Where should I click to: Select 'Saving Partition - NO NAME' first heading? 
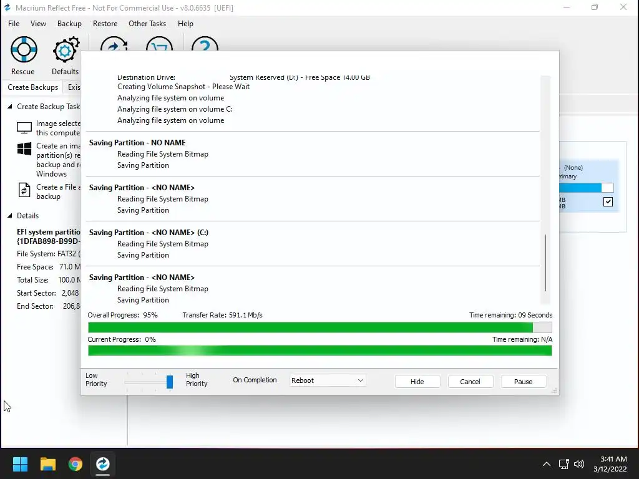[137, 143]
